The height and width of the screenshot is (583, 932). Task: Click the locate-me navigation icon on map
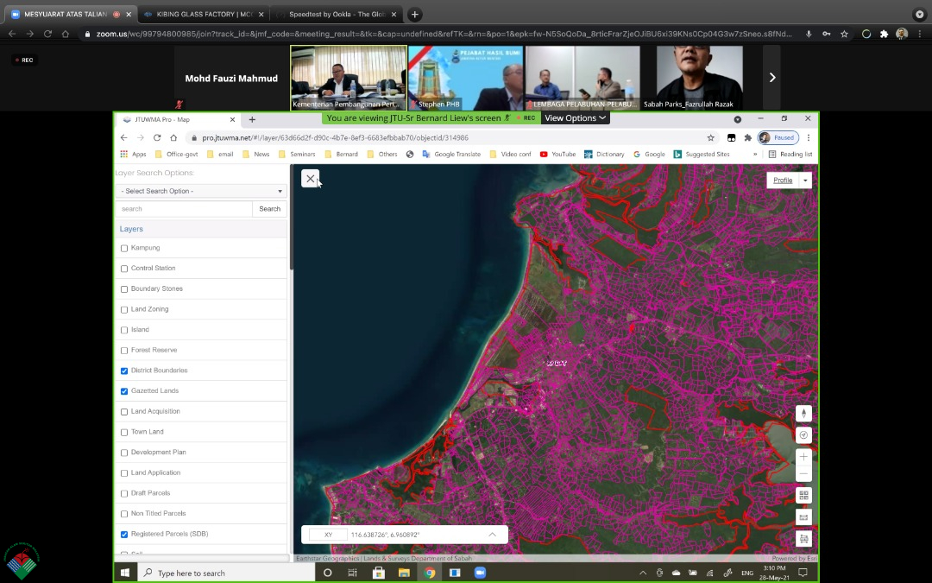tap(803, 434)
